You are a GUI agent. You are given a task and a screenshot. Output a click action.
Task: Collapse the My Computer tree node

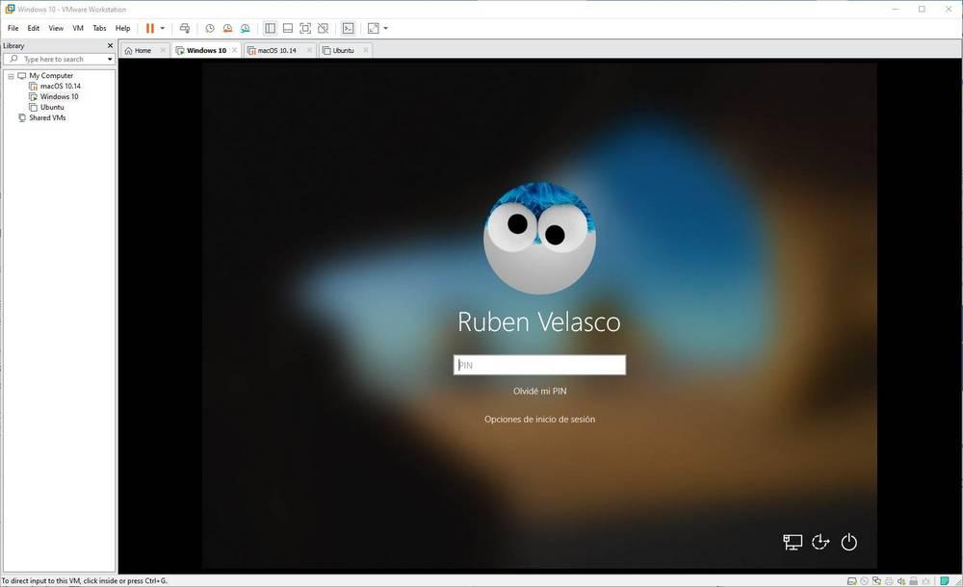[x=11, y=76]
